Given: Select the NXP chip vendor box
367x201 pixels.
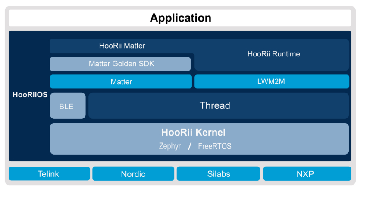Looking at the screenshot, I should pos(307,174).
